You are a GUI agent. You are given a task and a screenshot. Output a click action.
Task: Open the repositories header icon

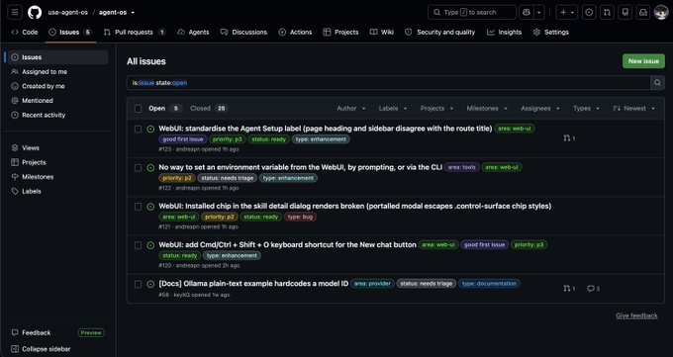[625, 13]
